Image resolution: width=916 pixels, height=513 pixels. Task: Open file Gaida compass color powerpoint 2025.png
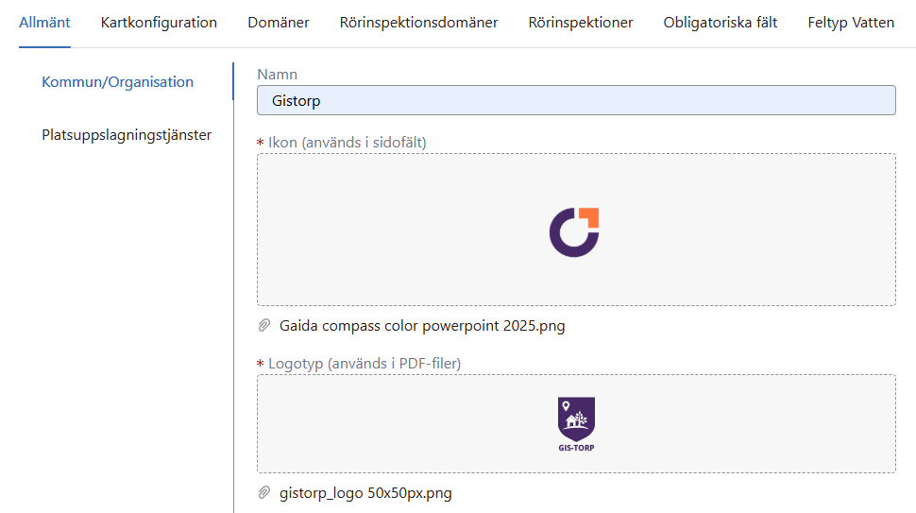(x=422, y=326)
